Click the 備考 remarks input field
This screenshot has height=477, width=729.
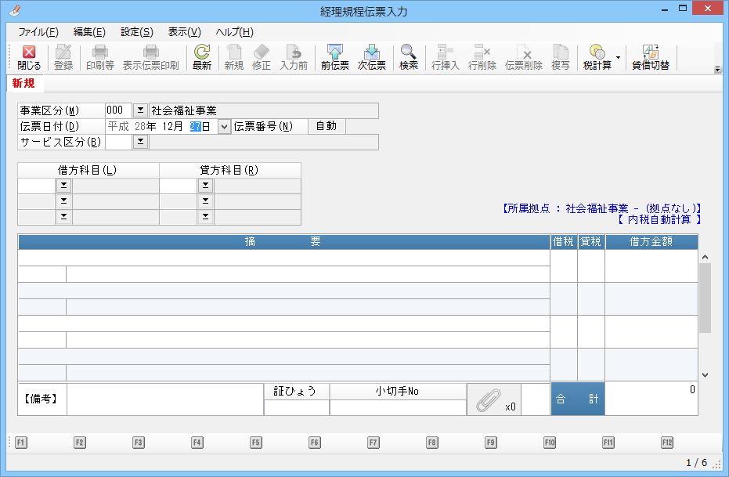164,399
